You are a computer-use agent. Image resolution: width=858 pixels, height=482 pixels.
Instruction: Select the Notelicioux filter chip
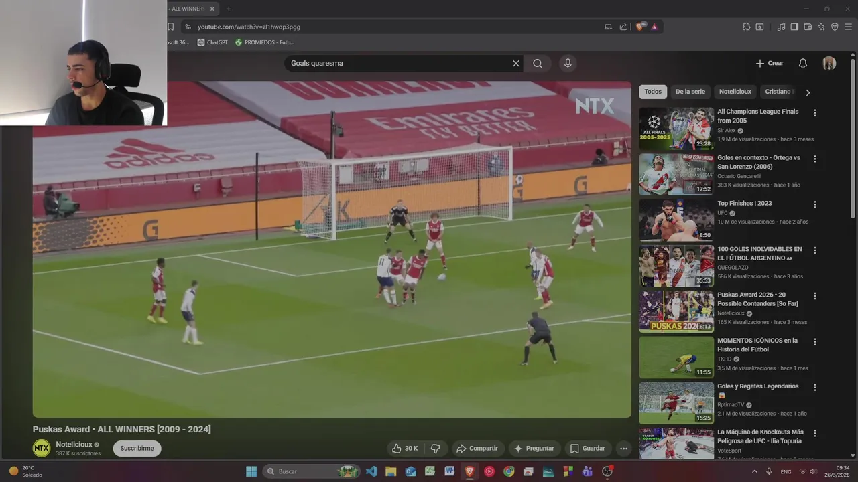[x=735, y=92]
